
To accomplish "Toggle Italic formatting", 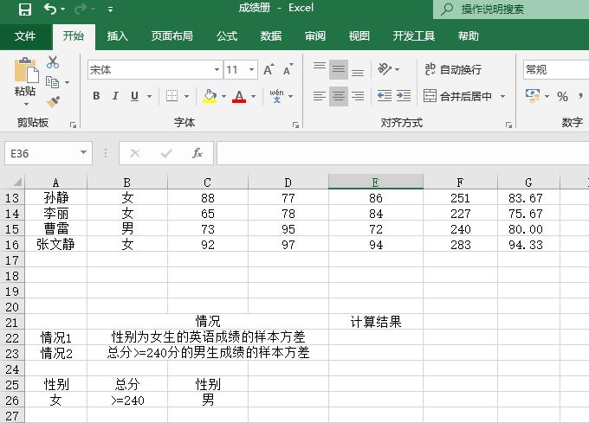I will pyautogui.click(x=116, y=96).
